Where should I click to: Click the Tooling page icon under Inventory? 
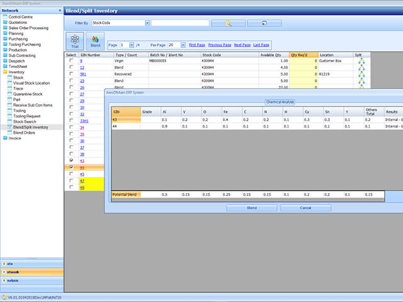tap(10, 111)
